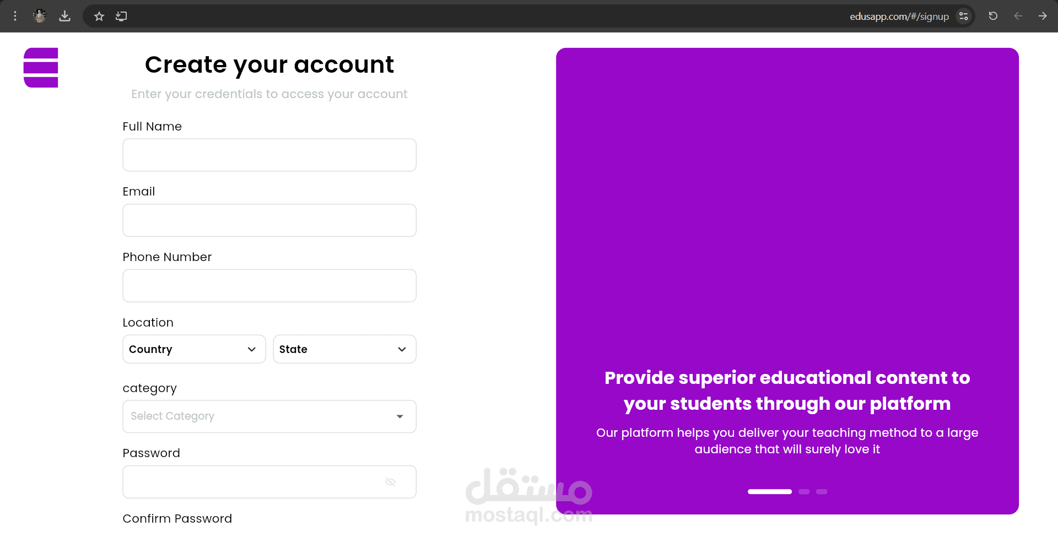Bookmark this page with the star icon
This screenshot has width=1058, height=537.
[x=99, y=17]
